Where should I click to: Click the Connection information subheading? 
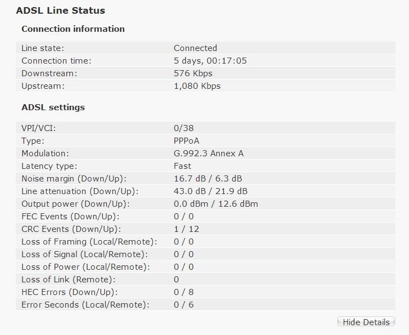pyautogui.click(x=73, y=29)
